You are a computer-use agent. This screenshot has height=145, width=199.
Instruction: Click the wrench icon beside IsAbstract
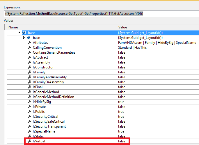[x=29, y=57]
